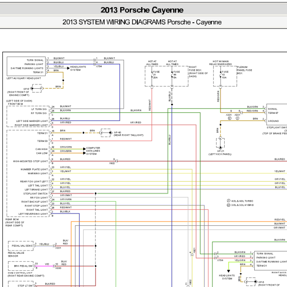The image size is (287, 287).
Task: Click the "2013 SYSTEM WIRING DIAGRAMS Porsche - Cayenne" subtitle
Action: pyautogui.click(x=142, y=22)
